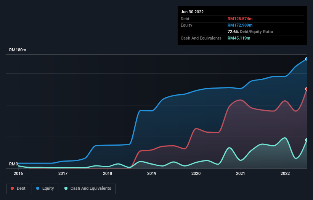
Task: Toggle the Debt legend button
Action: (18, 189)
